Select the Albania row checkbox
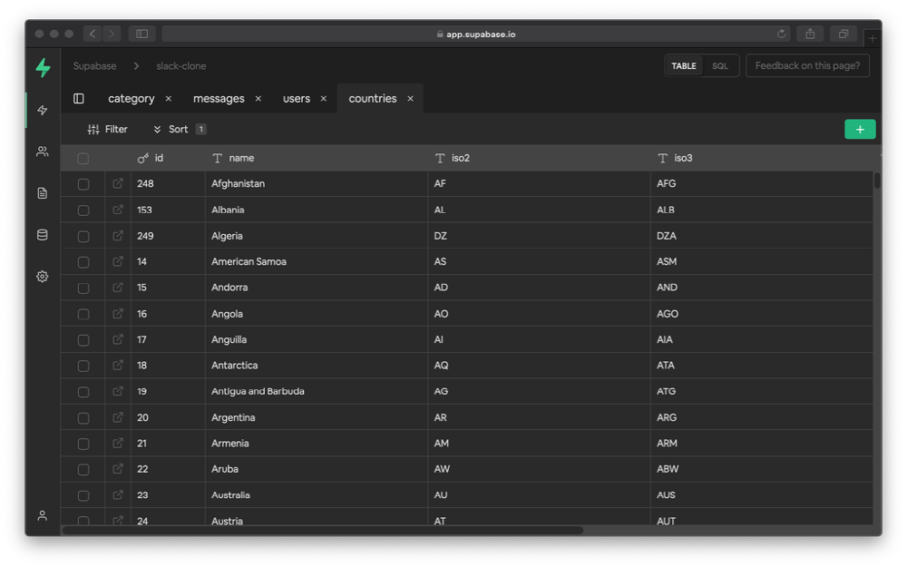 point(83,210)
